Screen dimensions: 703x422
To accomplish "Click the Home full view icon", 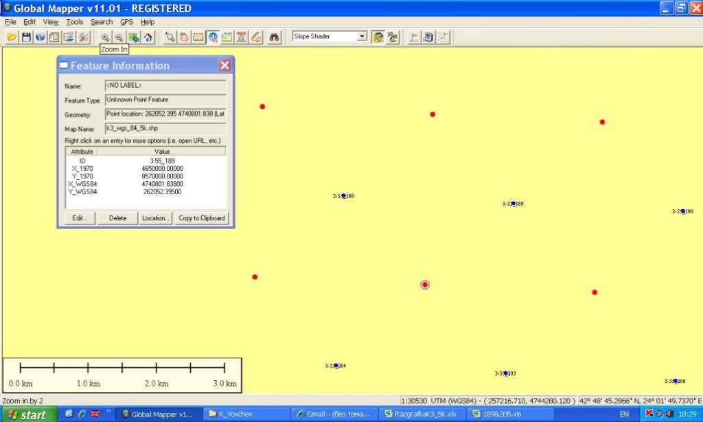I will 148,37.
